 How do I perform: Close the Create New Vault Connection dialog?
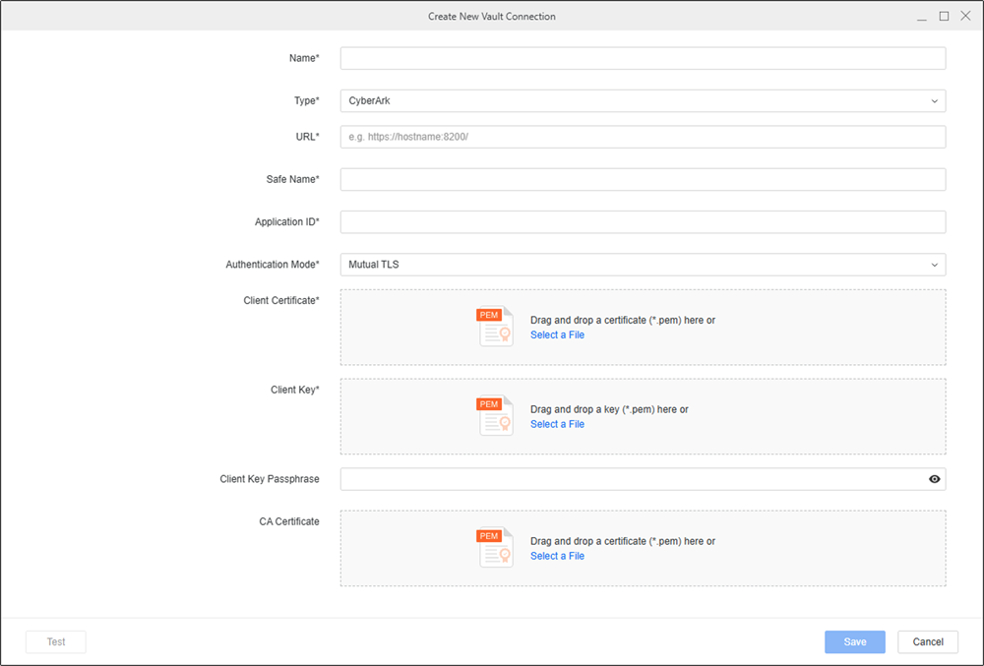click(x=965, y=17)
